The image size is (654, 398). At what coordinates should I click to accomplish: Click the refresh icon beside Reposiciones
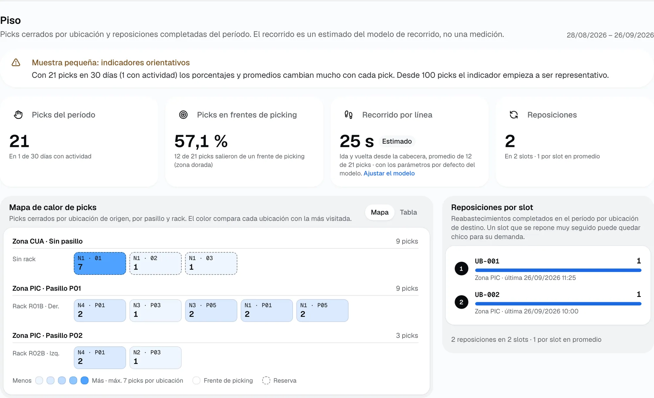coord(514,115)
